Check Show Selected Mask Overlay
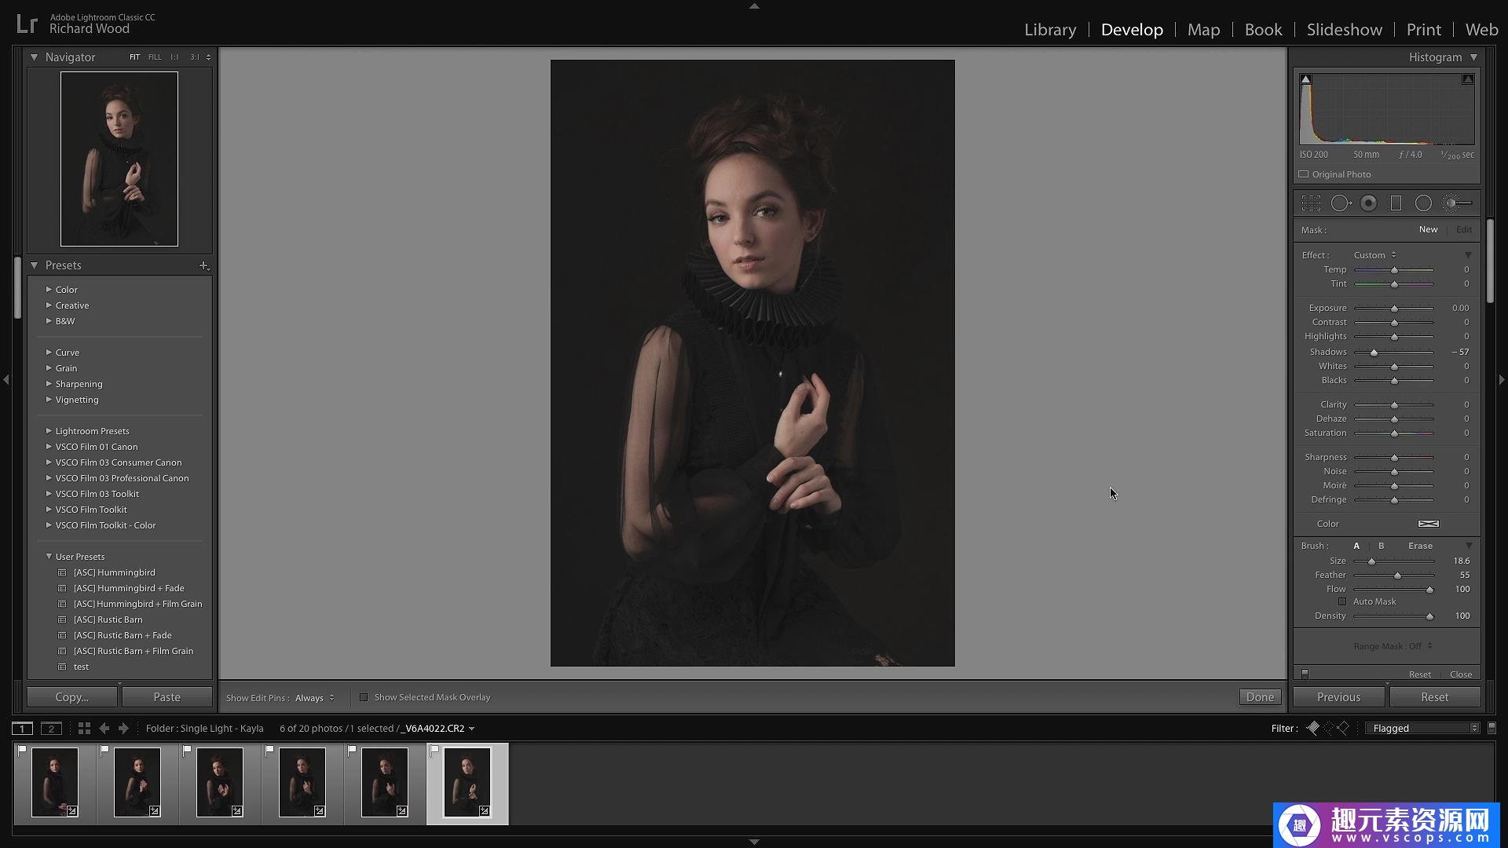1508x848 pixels. click(364, 697)
